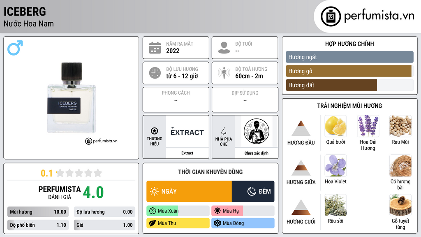Click the Hương gỗ accord bar
The height and width of the screenshot is (237, 421).
click(x=349, y=71)
